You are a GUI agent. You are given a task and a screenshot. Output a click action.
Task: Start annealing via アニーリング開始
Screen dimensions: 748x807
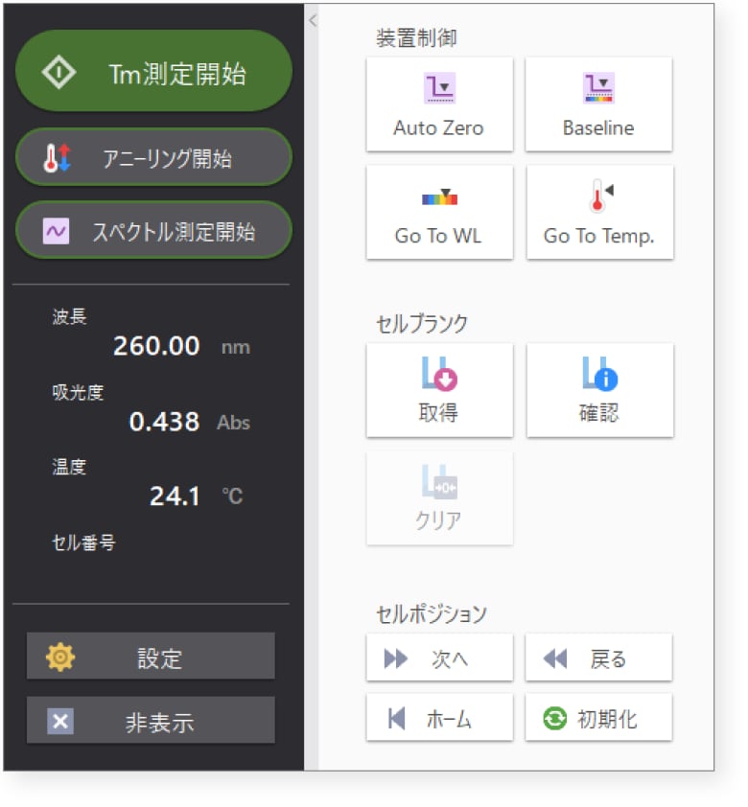pos(154,157)
